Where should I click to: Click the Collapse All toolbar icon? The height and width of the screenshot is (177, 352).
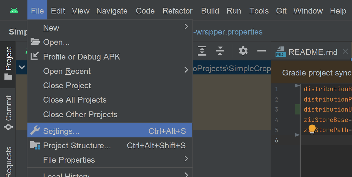pyautogui.click(x=220, y=51)
